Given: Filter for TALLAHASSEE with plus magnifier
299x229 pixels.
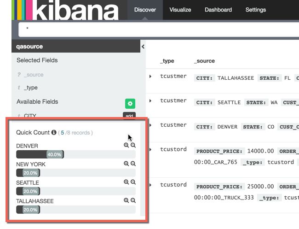Looking at the screenshot, I should point(126,200).
